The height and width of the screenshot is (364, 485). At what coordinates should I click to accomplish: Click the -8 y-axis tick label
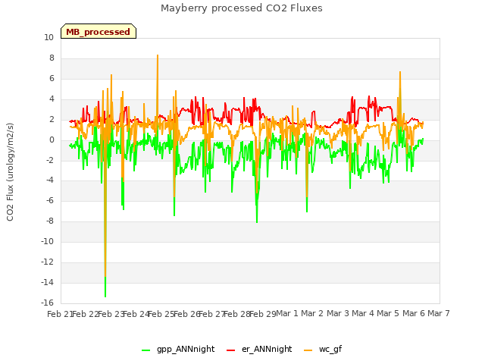pos(48,221)
